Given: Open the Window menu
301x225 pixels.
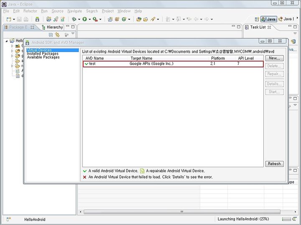Looking at the screenshot, I should click(x=124, y=11).
